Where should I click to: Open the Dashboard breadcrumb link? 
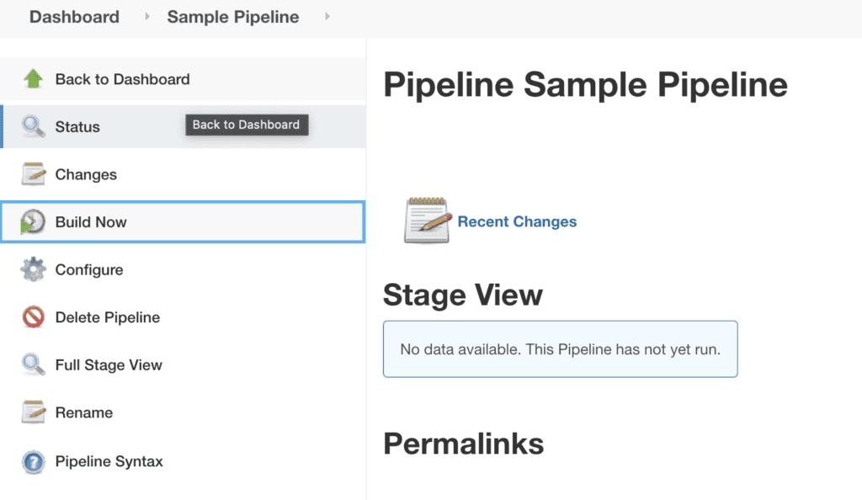[74, 17]
